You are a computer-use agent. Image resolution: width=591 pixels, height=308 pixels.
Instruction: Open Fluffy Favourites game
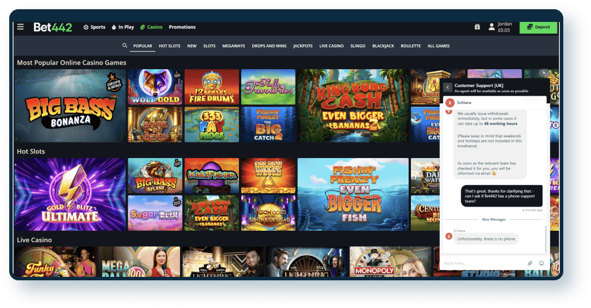(268, 87)
